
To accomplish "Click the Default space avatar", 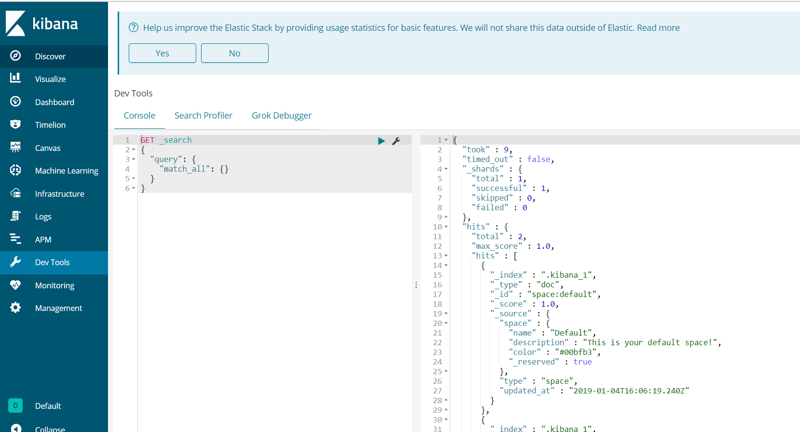I will coord(15,405).
